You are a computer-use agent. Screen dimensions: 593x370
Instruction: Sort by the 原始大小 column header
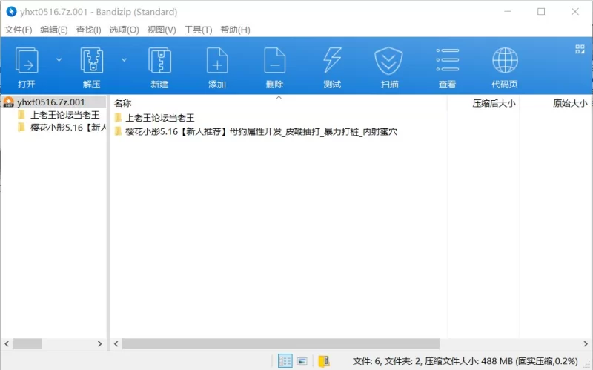(x=570, y=103)
